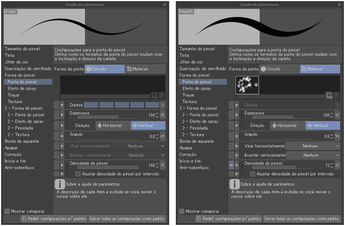Click Ângulo dynamics icon in Smooth panel
The width and height of the screenshot is (345, 226).
pos(337,136)
